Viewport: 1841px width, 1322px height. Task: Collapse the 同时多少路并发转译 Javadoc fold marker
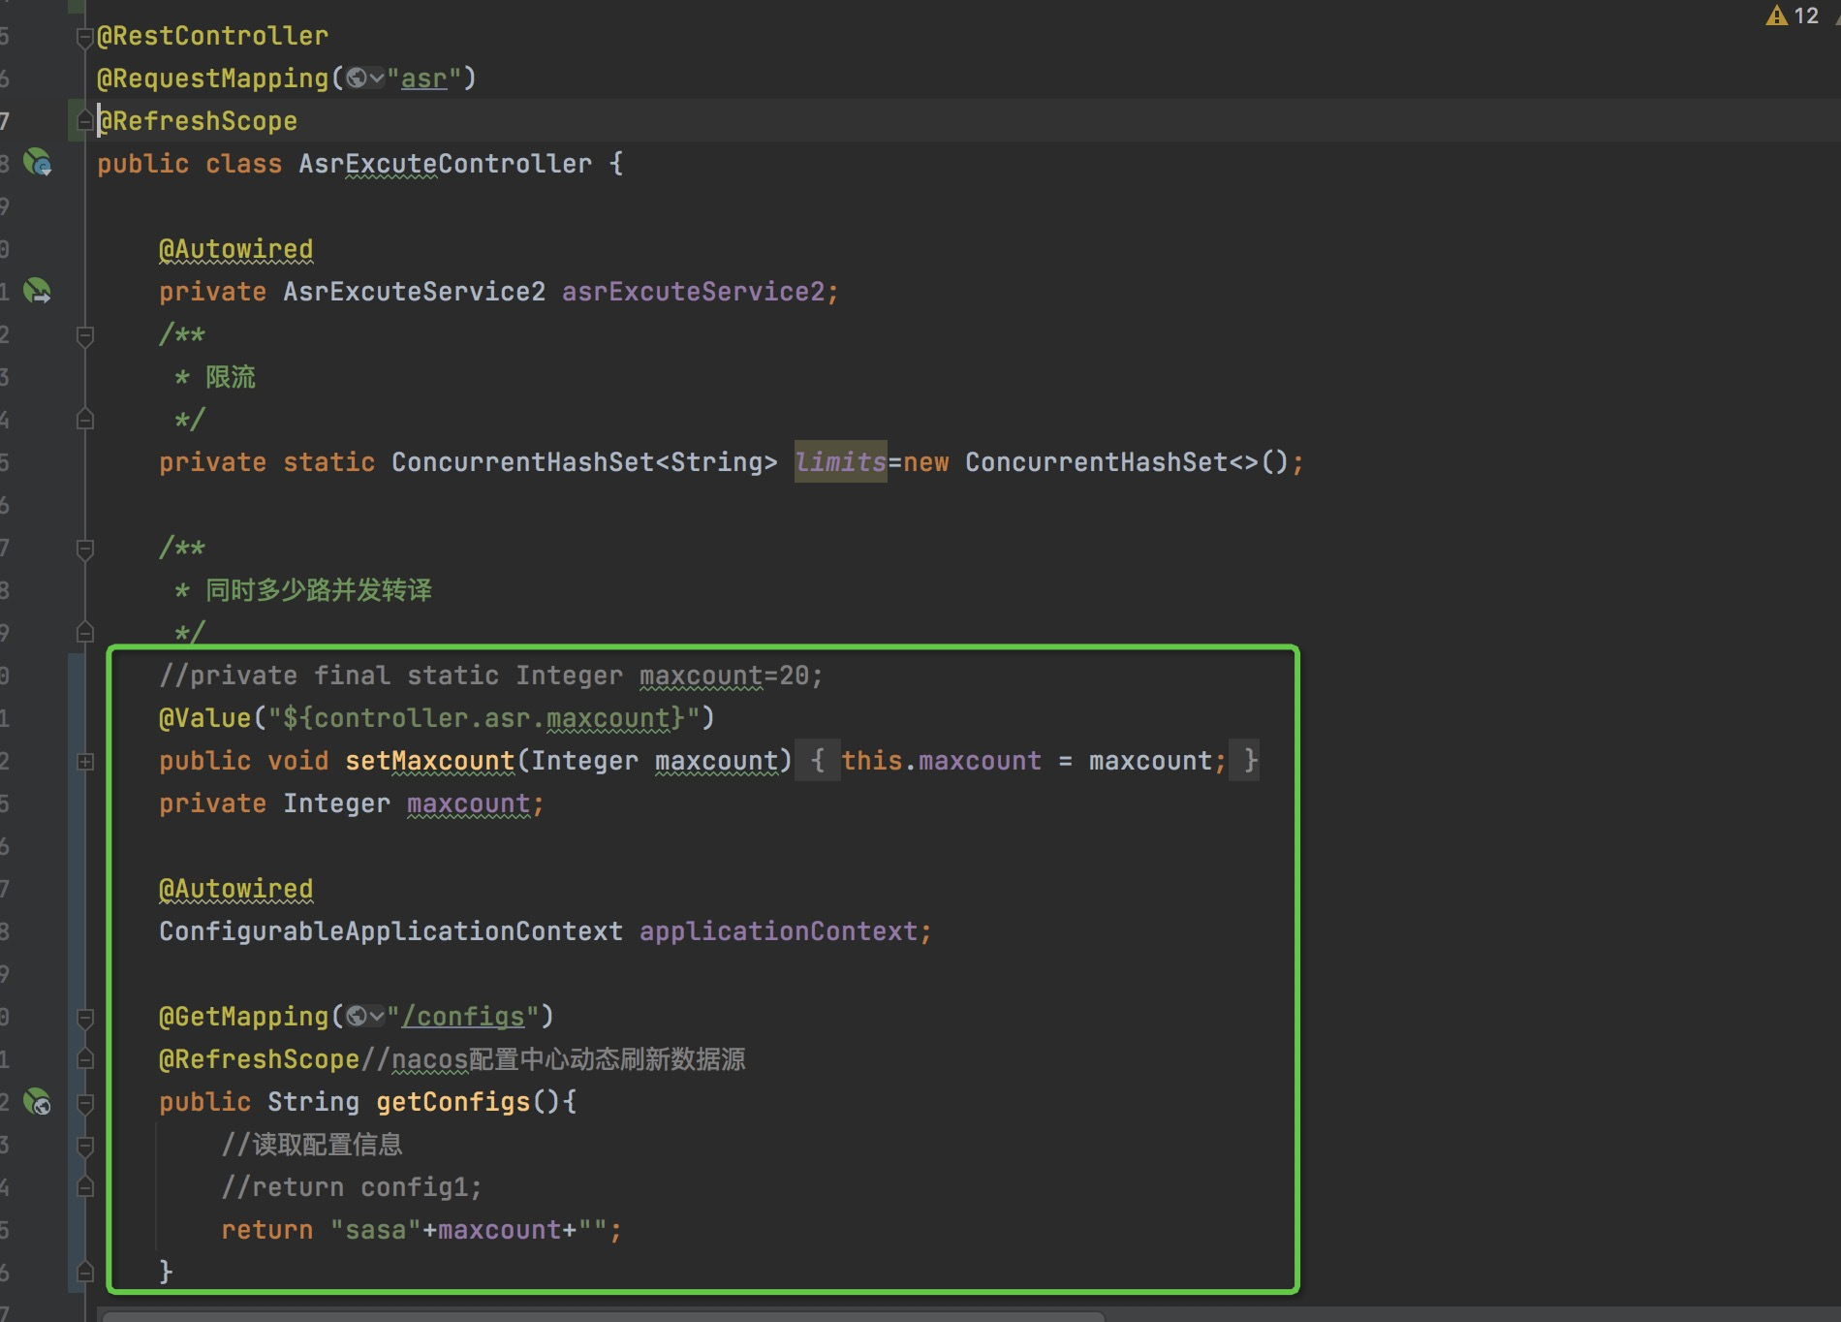coord(85,549)
